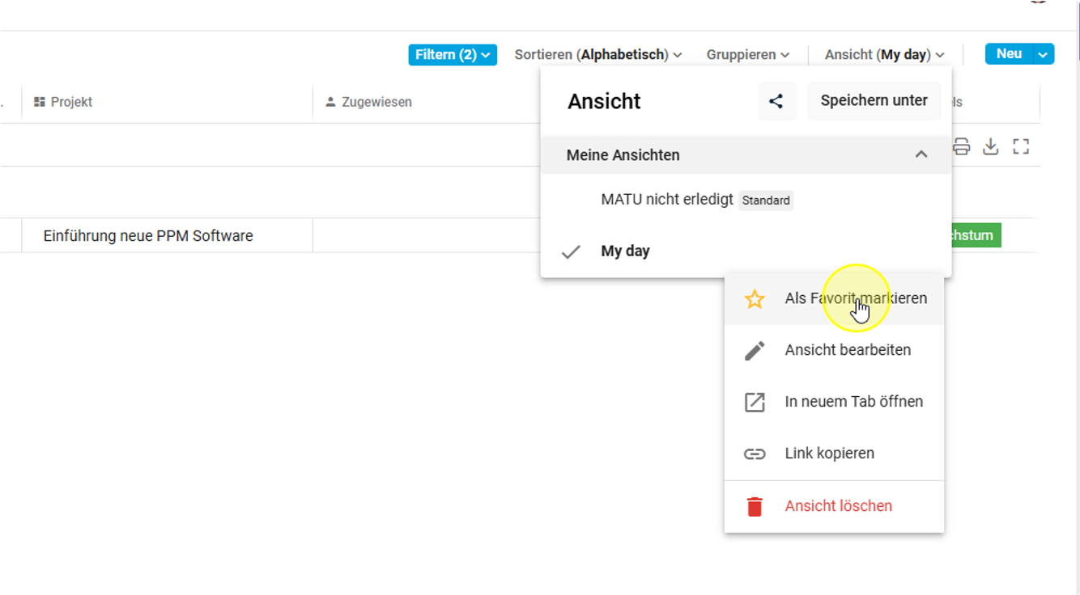The height and width of the screenshot is (595, 1080).
Task: Click the open-in-new-tab icon
Action: click(x=755, y=403)
